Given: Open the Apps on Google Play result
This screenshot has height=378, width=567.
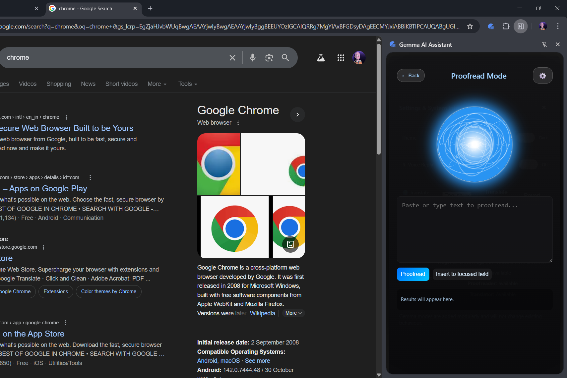Looking at the screenshot, I should [x=43, y=189].
